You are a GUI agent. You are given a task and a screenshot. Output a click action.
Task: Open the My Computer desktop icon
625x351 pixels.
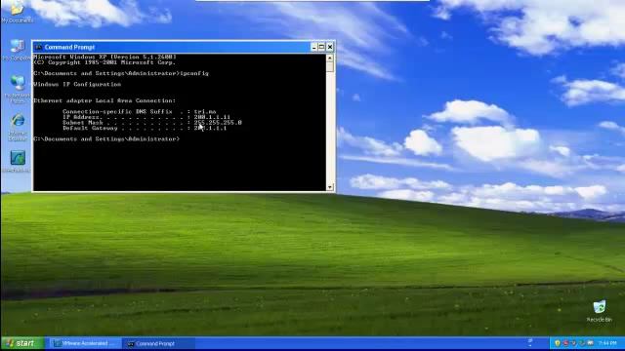17,49
